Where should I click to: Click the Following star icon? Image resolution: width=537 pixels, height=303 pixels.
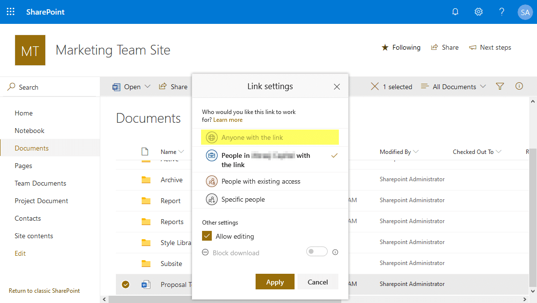(x=385, y=47)
